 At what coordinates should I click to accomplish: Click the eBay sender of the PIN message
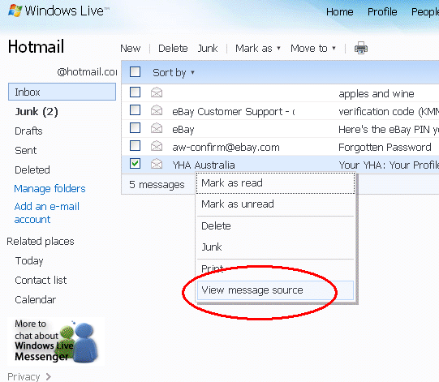coord(183,130)
